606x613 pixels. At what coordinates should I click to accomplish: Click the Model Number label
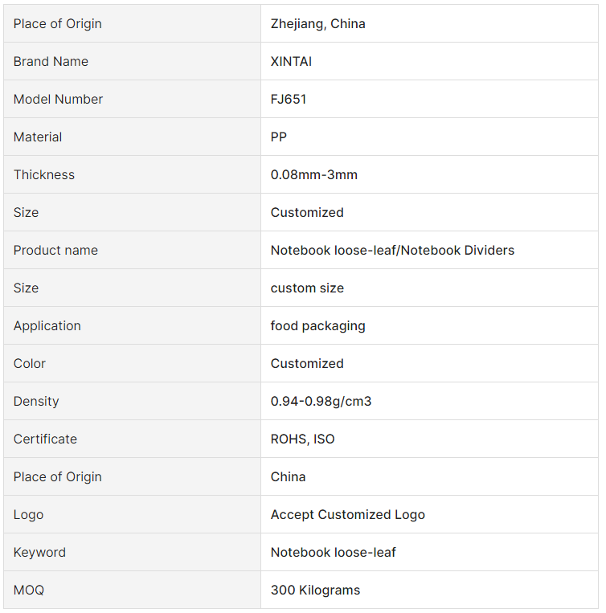(58, 100)
